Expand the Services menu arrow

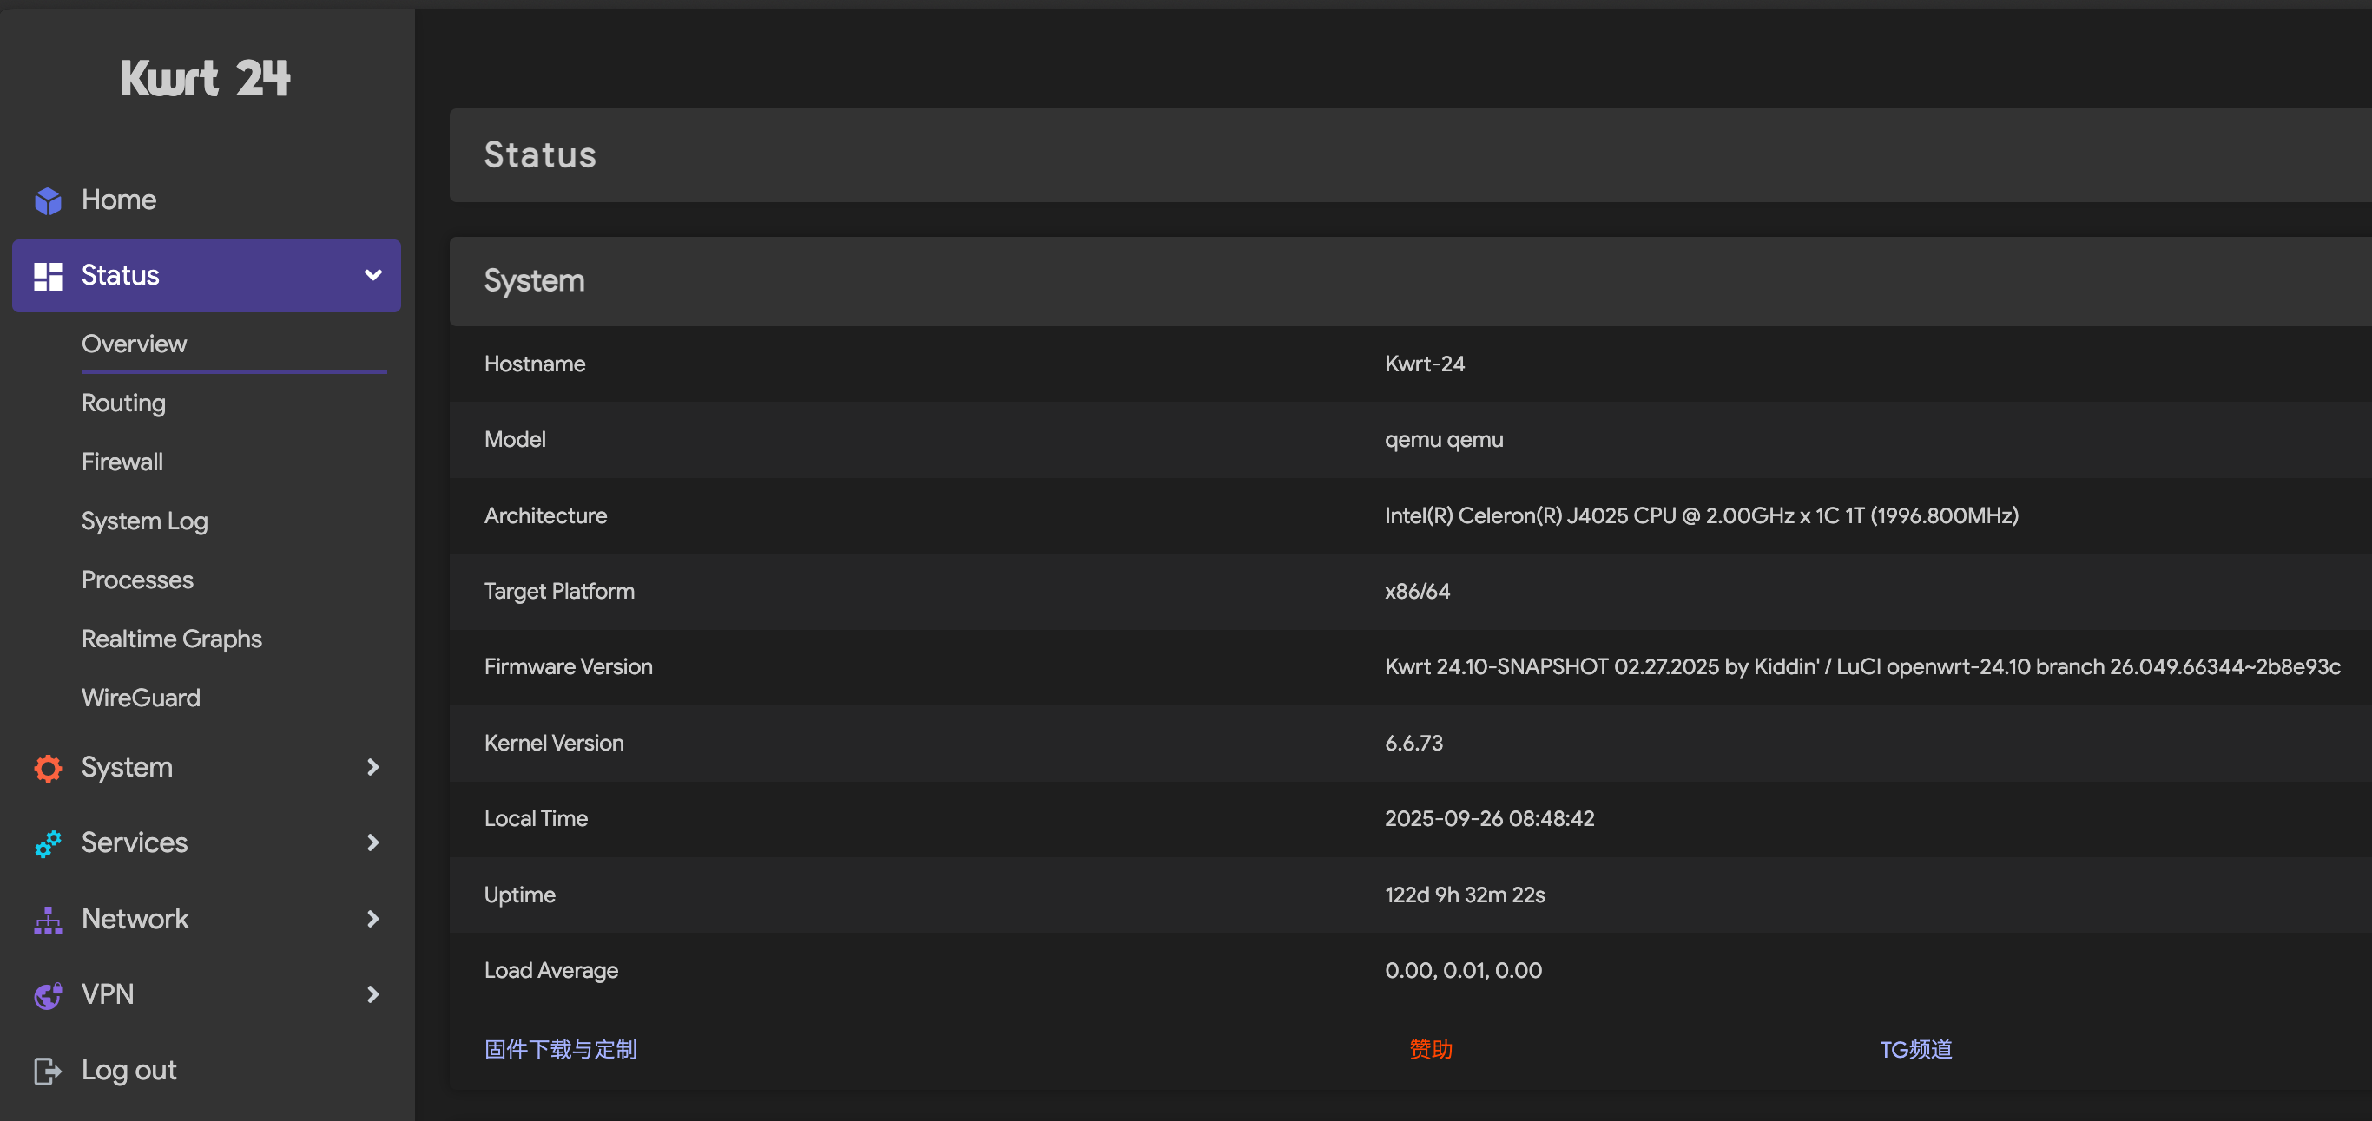[x=373, y=843]
